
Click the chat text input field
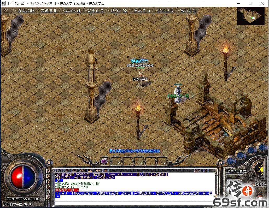134,204
